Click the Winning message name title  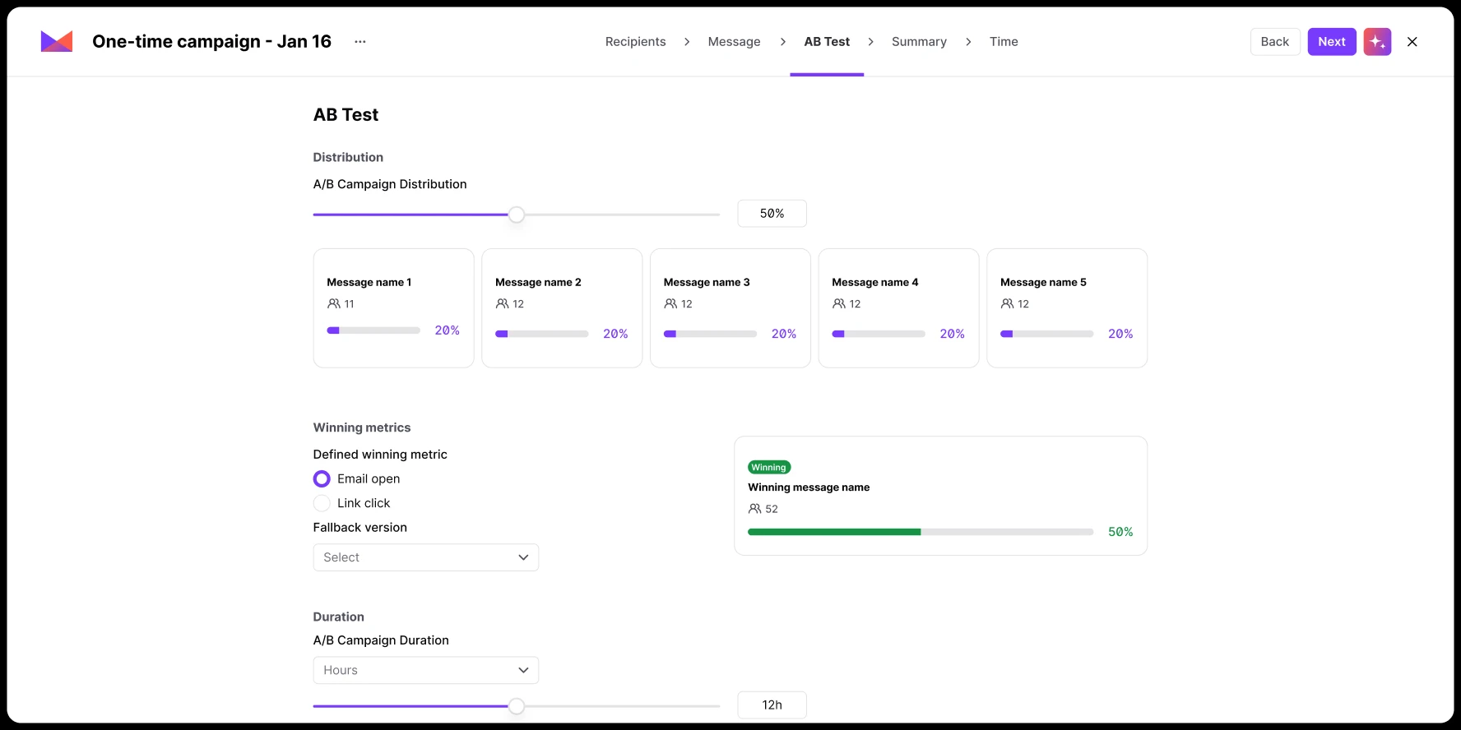(809, 487)
